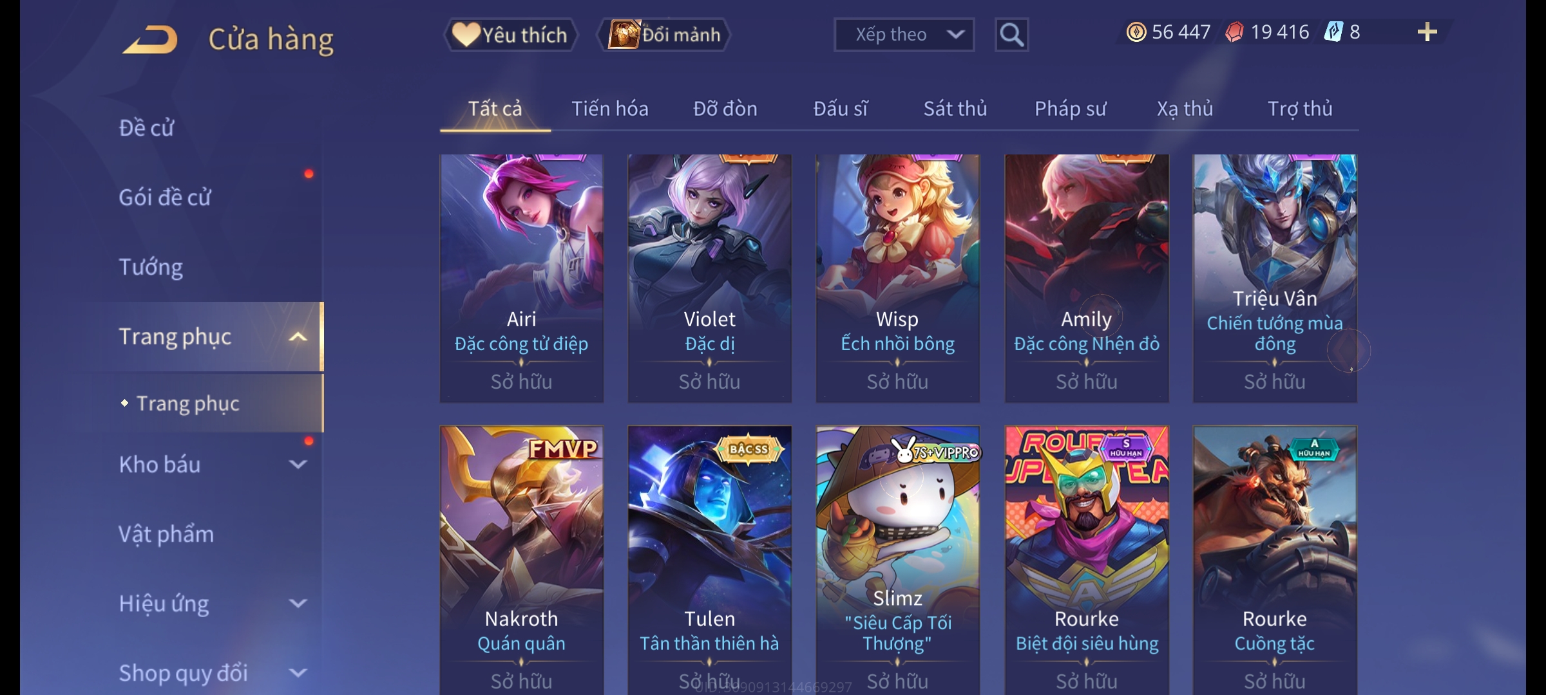1546x695 pixels.
Task: Open Yêu thích favorites heart button
Action: tap(510, 35)
